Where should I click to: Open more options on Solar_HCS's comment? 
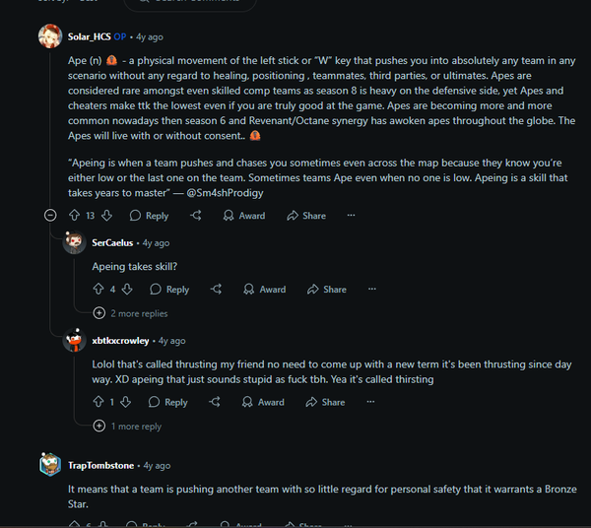pyautogui.click(x=351, y=216)
